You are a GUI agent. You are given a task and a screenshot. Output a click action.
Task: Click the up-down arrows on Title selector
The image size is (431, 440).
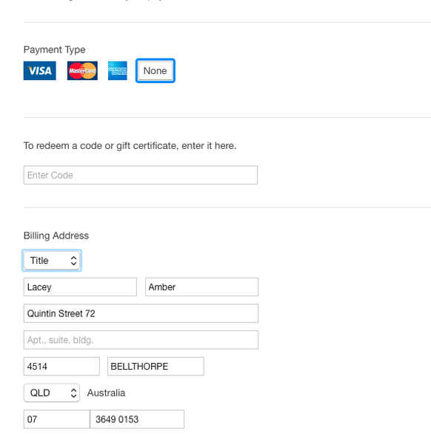tap(73, 261)
